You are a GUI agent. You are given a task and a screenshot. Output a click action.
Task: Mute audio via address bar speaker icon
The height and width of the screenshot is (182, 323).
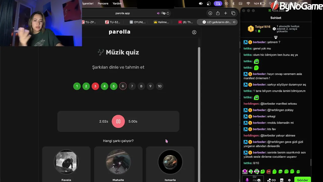click(x=158, y=13)
